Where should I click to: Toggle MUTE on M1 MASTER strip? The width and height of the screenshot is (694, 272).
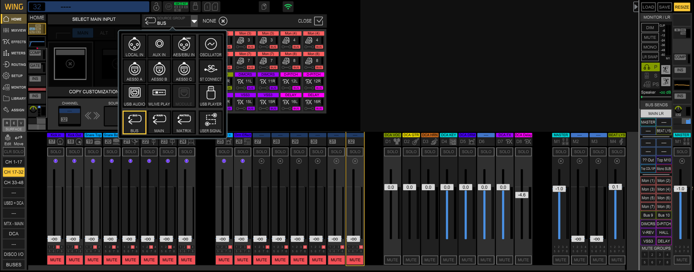pyautogui.click(x=560, y=260)
